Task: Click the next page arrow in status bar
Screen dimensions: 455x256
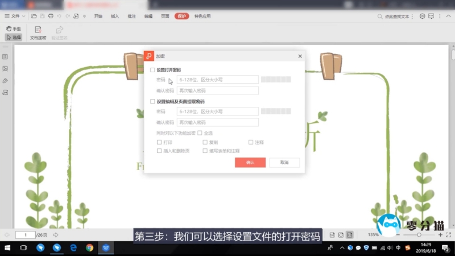Action: 56,234
